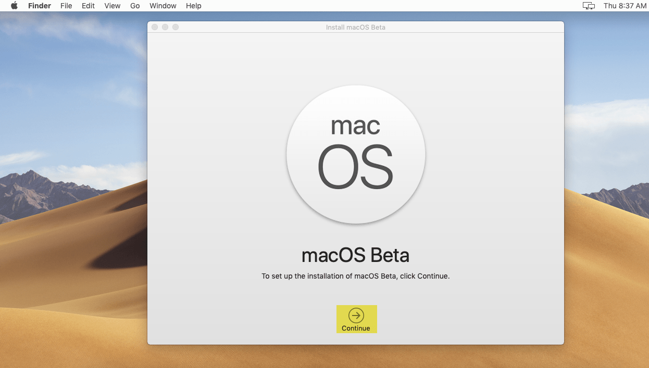
Task: Click the macOS Beta heading
Action: coord(356,255)
